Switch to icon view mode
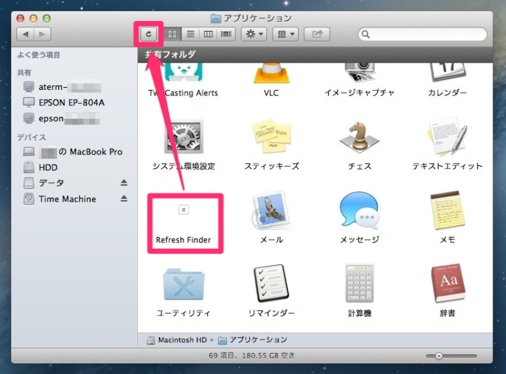 click(x=173, y=34)
